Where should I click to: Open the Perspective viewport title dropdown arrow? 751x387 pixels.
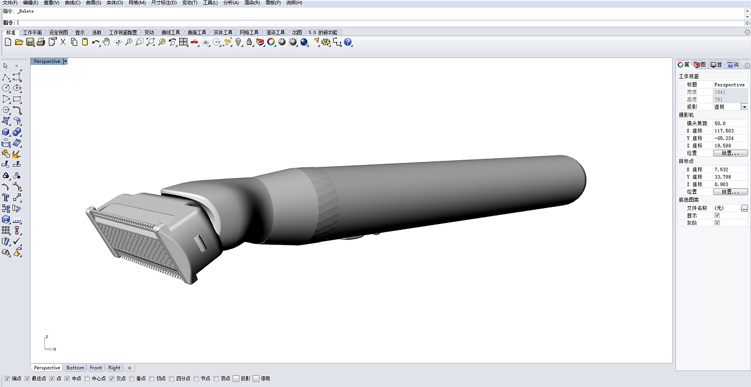(x=65, y=61)
